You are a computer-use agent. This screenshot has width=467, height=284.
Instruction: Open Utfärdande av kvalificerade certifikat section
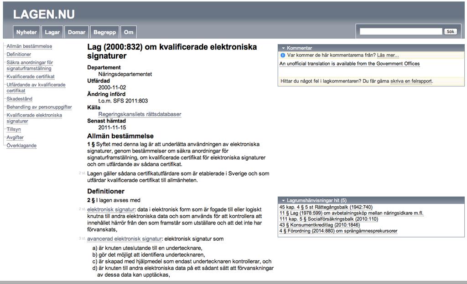[x=36, y=88]
